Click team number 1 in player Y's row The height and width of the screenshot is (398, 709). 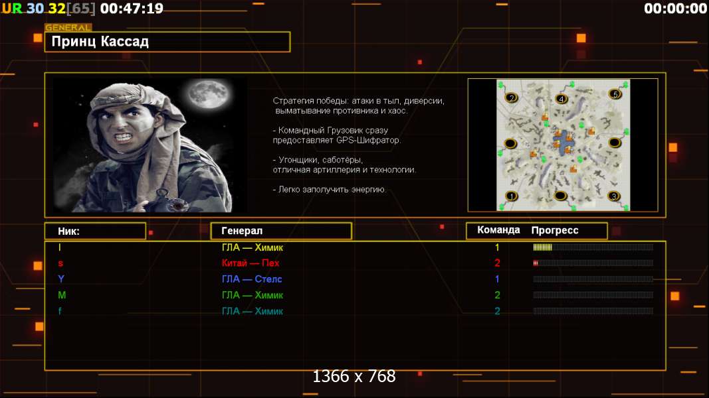(x=497, y=279)
